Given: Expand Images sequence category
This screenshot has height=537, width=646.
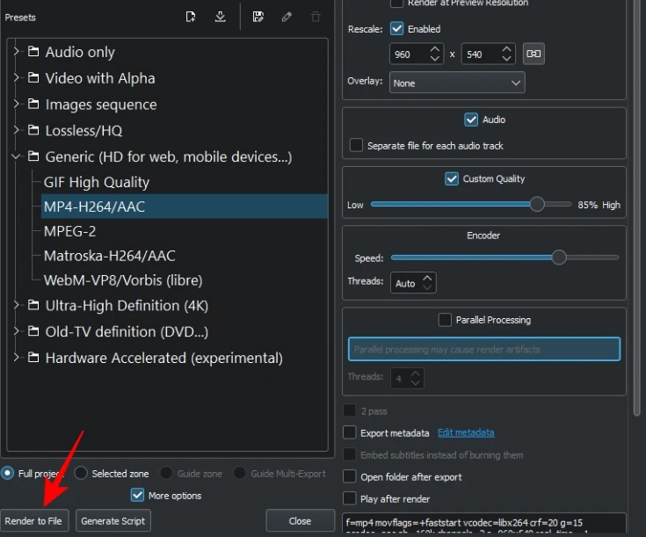Looking at the screenshot, I should click(x=16, y=104).
